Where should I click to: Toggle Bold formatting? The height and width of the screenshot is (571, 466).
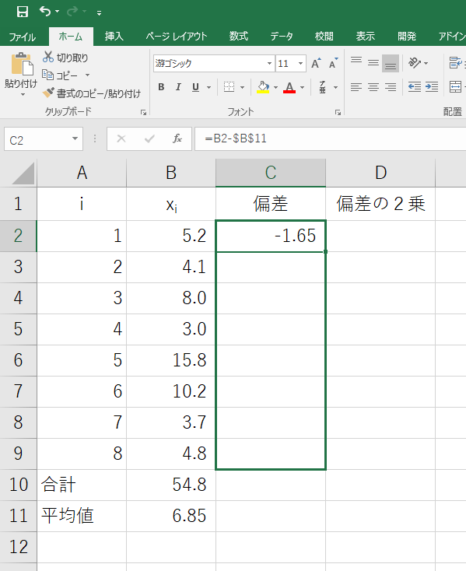(x=161, y=87)
